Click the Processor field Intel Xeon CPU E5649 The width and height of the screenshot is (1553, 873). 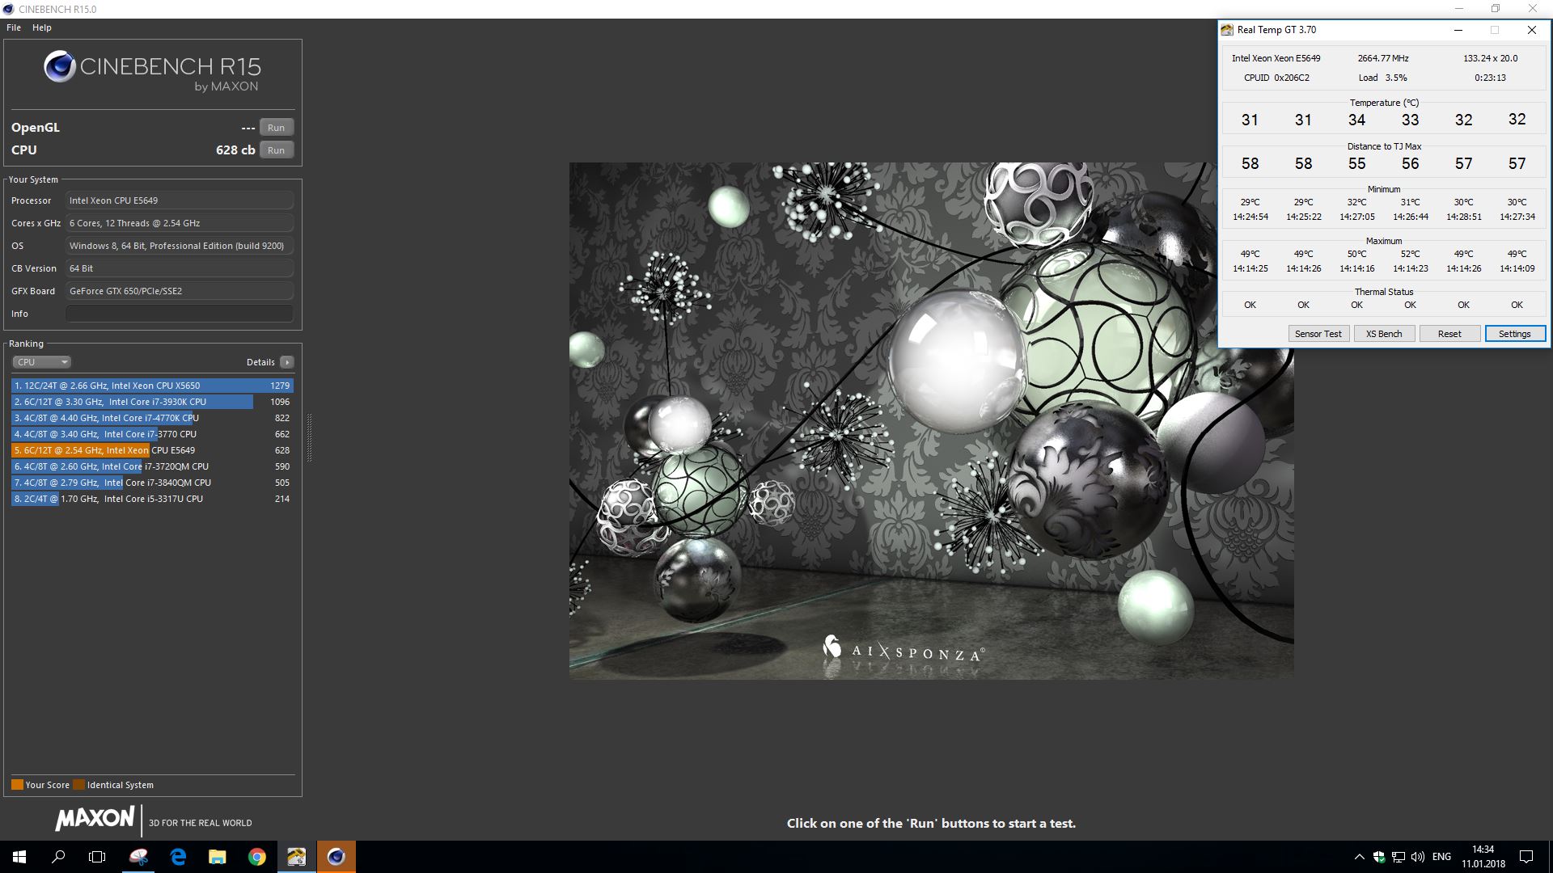[x=180, y=200]
